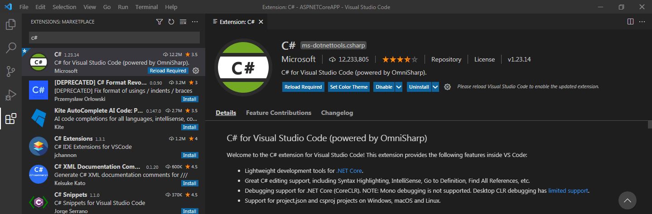The height and width of the screenshot is (214, 652).
Task: Expand the Uninstall dropdown arrow
Action: coord(435,87)
